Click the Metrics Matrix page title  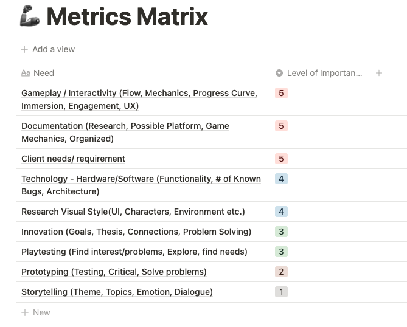coord(127,16)
